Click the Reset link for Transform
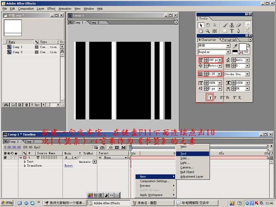This screenshot has height=207, width=276. [69, 166]
